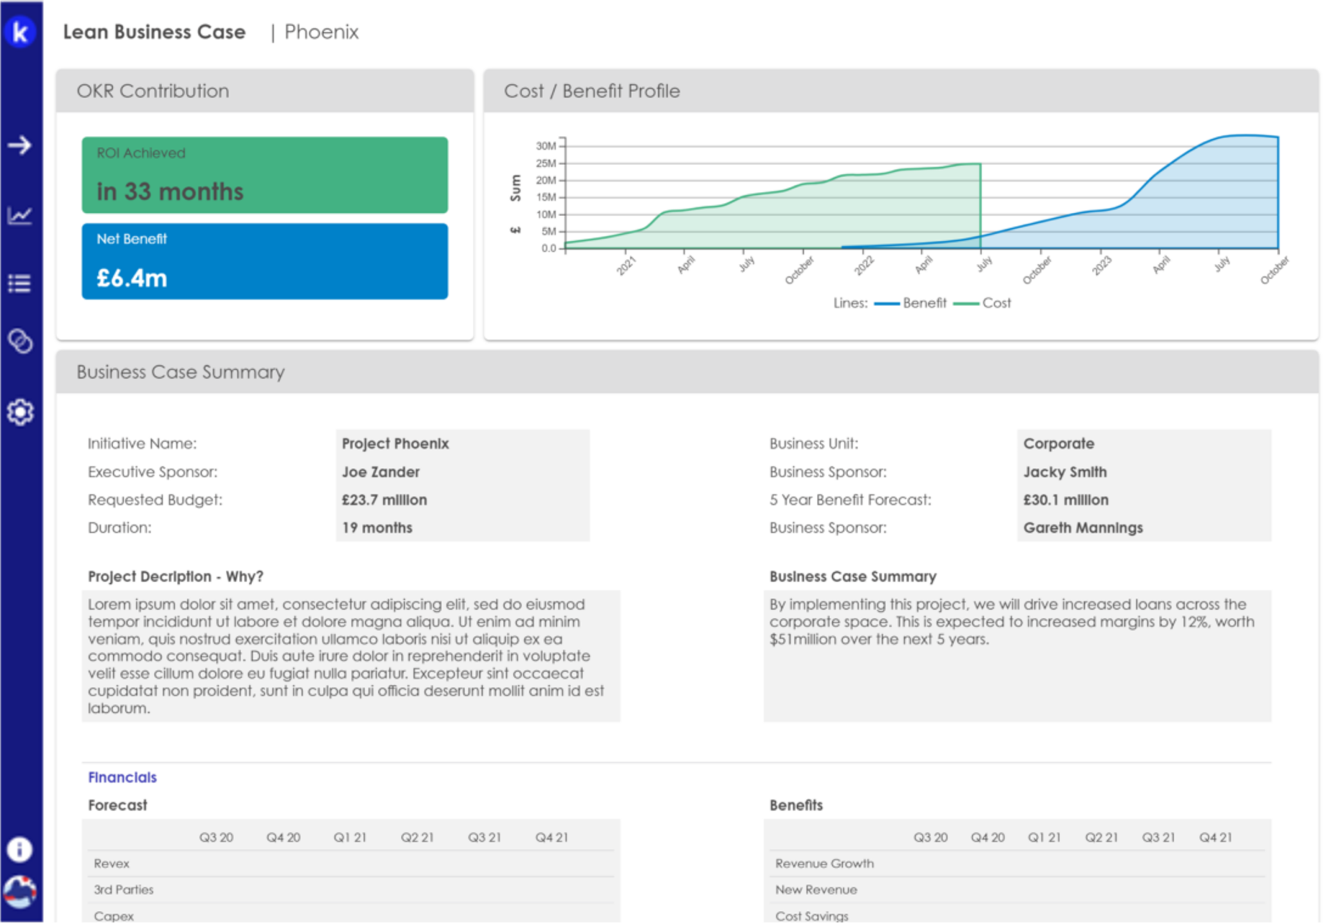Open the list view icon in sidebar
Image resolution: width=1326 pixels, height=924 pixels.
[x=20, y=284]
